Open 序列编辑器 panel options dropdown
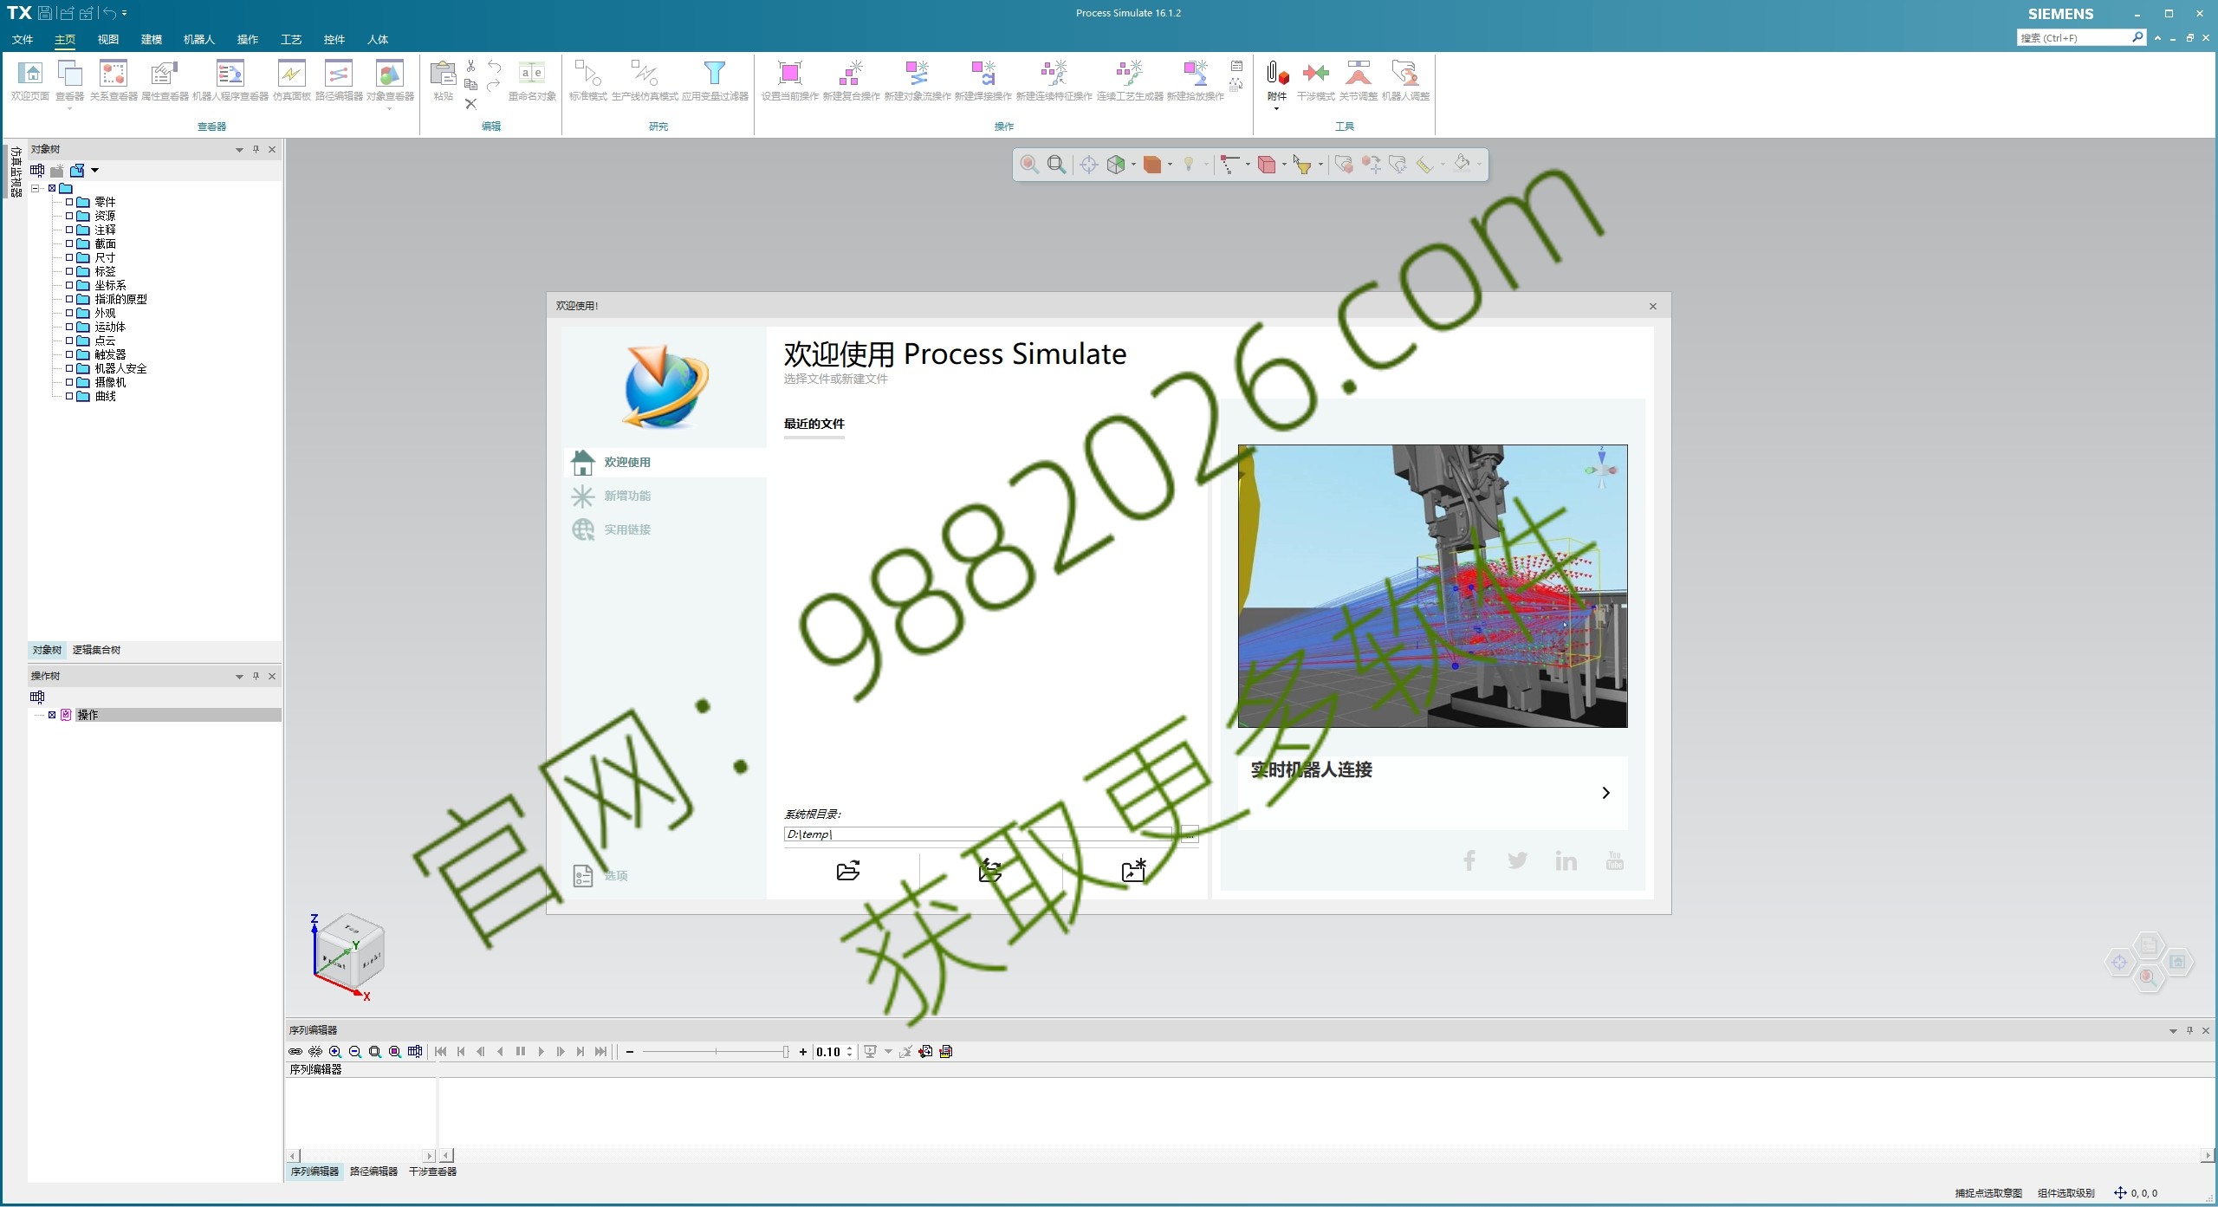This screenshot has height=1207, width=2218. point(2173,1031)
